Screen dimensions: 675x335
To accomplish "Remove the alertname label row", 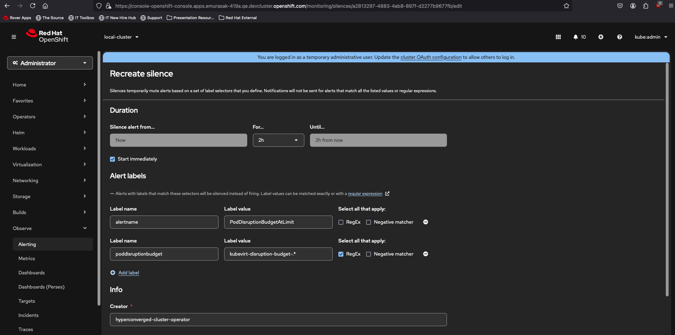I will click(x=425, y=222).
